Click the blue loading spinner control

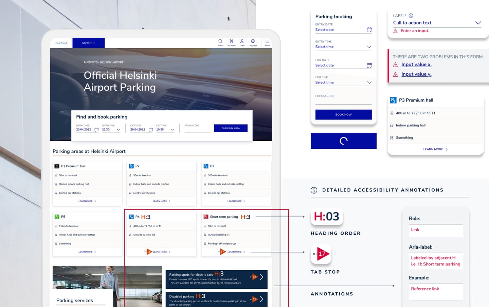click(x=343, y=141)
